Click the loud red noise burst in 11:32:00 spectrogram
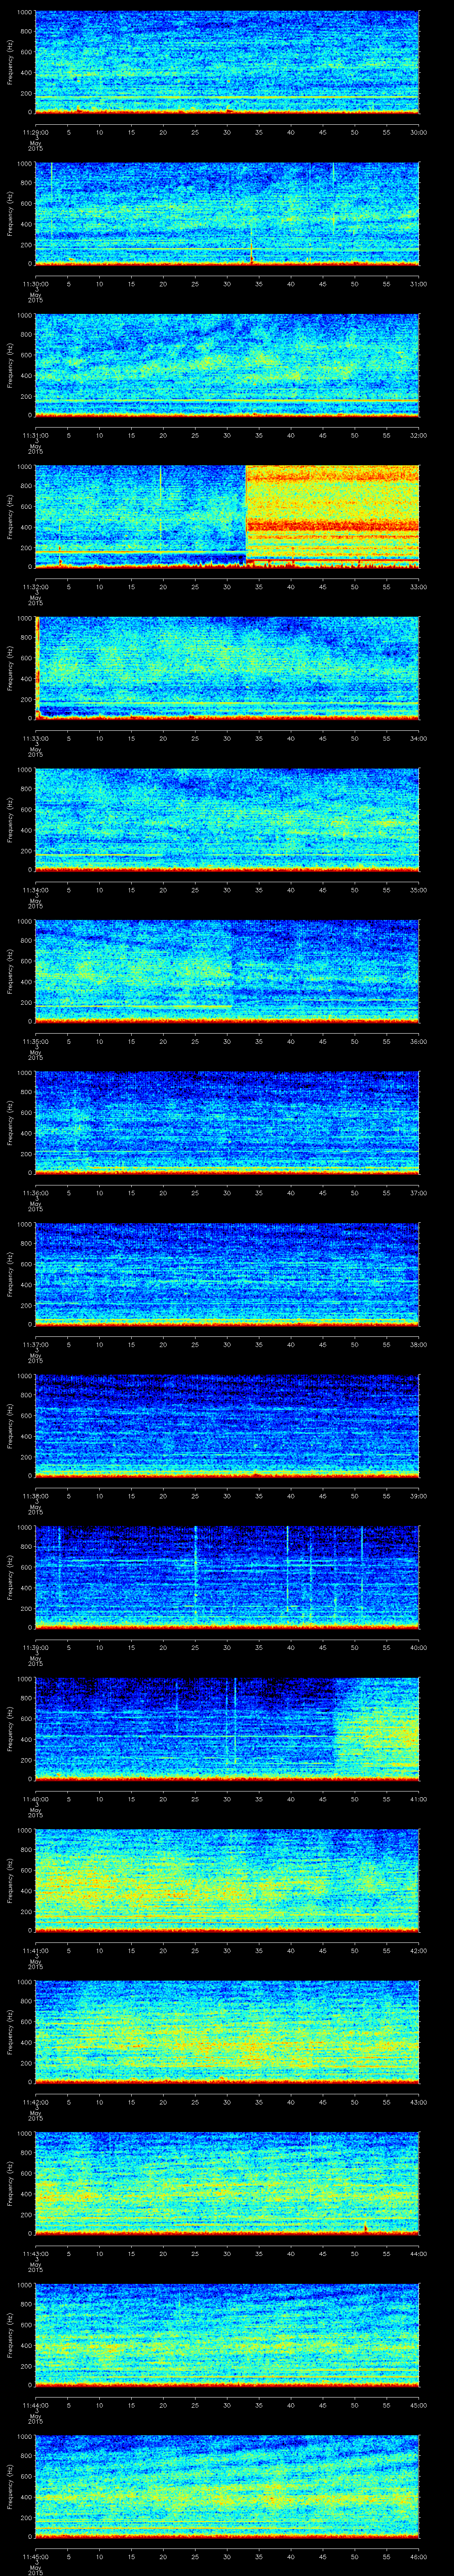Screen dimensions: 454x2576 point(331,516)
